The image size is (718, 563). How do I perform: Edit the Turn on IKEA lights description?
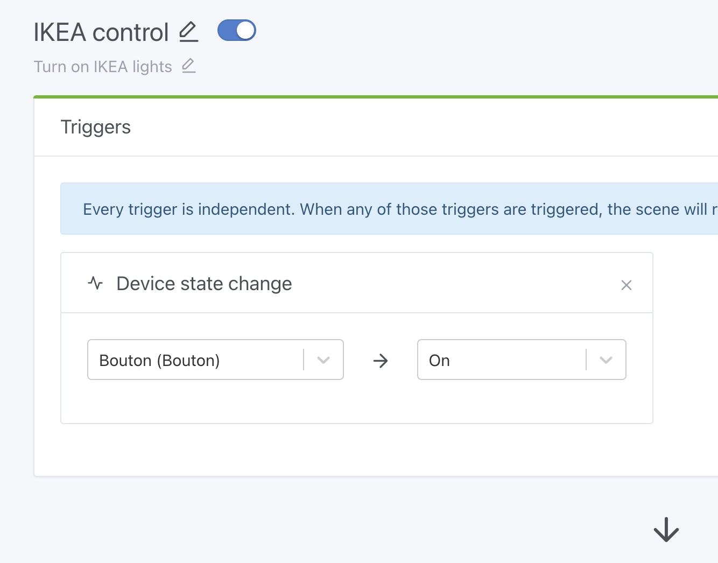188,66
